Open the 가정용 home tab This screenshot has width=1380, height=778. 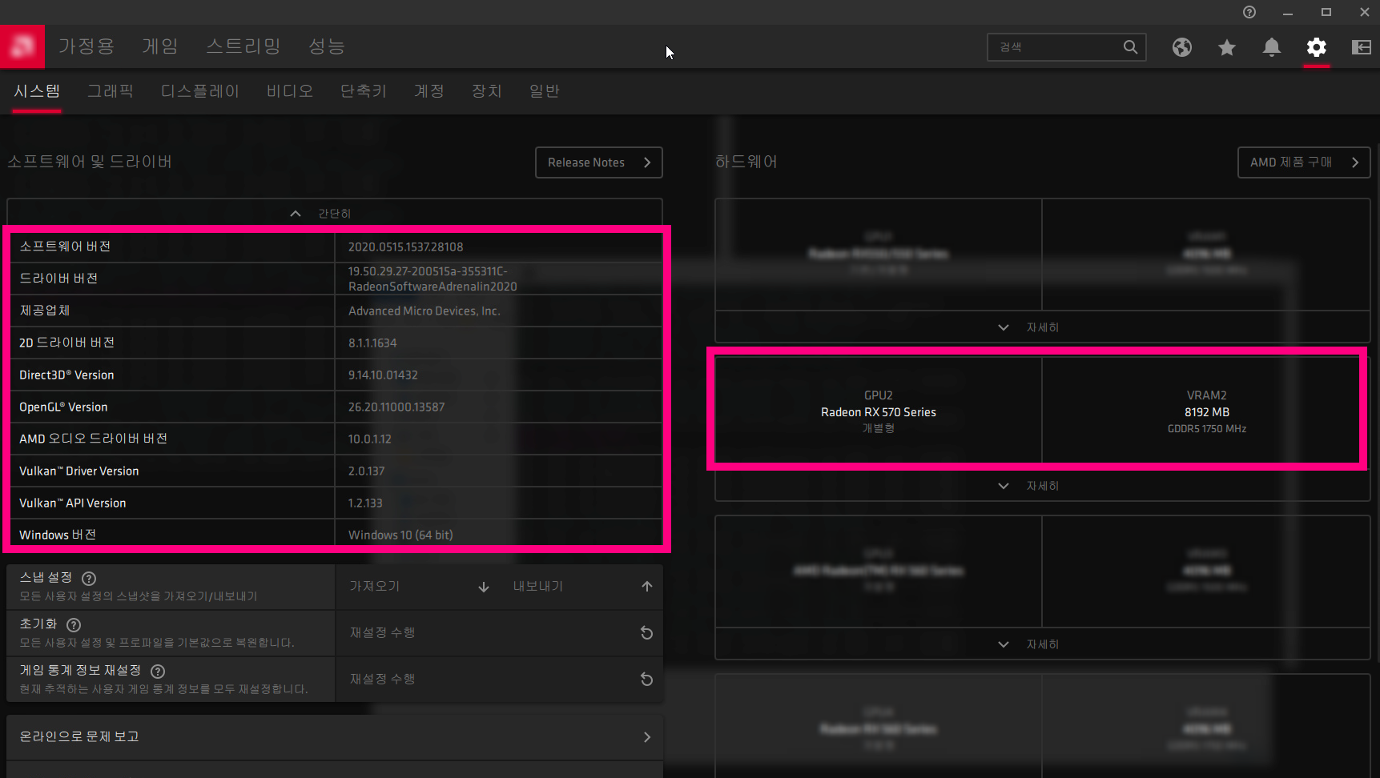coord(87,46)
